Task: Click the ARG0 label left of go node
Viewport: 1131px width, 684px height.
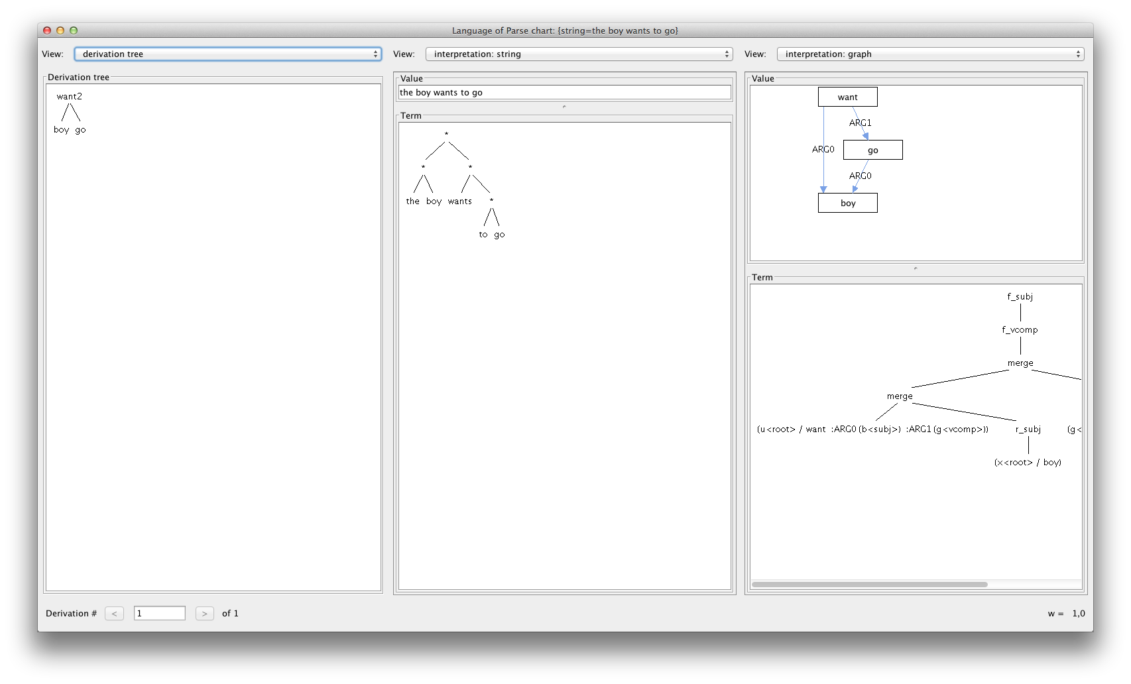Action: coord(823,149)
